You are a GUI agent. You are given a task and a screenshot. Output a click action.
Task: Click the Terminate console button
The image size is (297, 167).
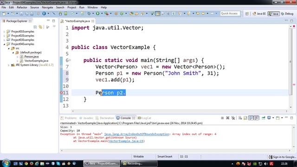tap(222, 118)
